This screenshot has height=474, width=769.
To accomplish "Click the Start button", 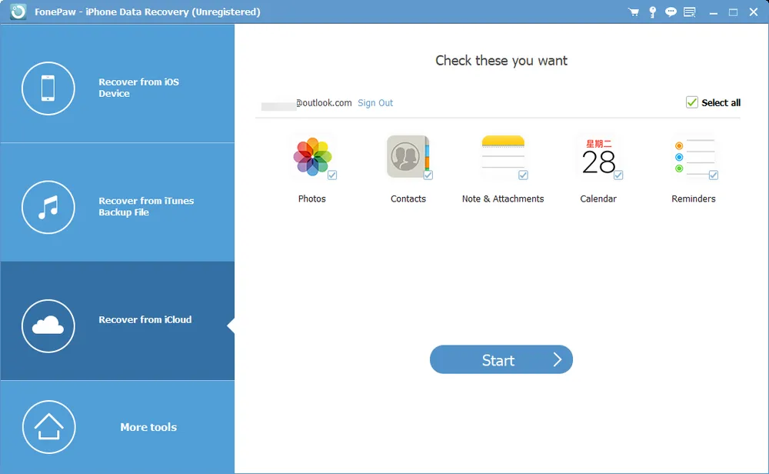I will (501, 359).
